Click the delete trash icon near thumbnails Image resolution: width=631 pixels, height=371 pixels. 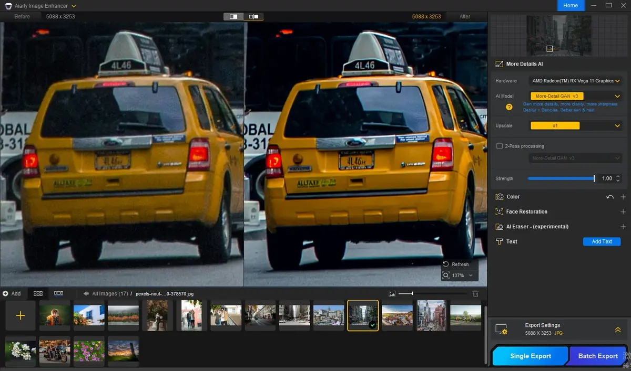[475, 293]
